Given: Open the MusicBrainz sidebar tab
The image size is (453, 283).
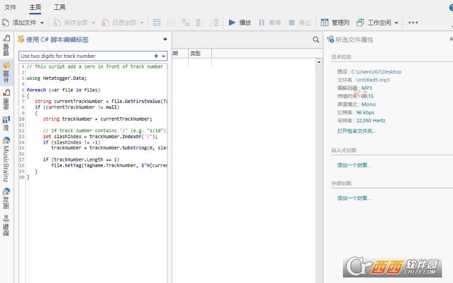Looking at the screenshot, I should (7, 159).
